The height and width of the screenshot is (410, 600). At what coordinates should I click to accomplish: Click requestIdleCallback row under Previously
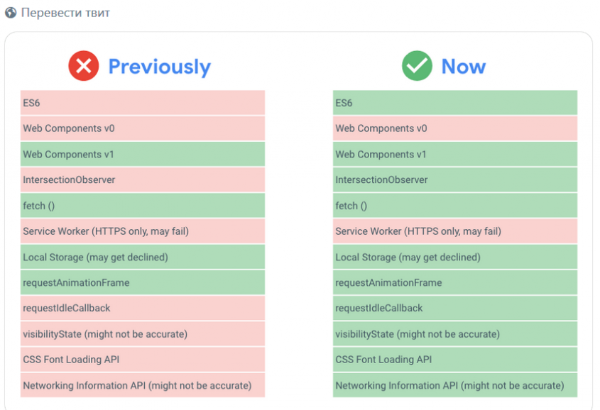pyautogui.click(x=142, y=308)
